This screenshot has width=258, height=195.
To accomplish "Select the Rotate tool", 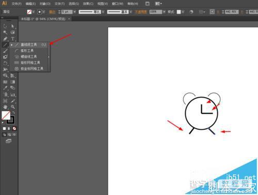I will coord(5,63).
